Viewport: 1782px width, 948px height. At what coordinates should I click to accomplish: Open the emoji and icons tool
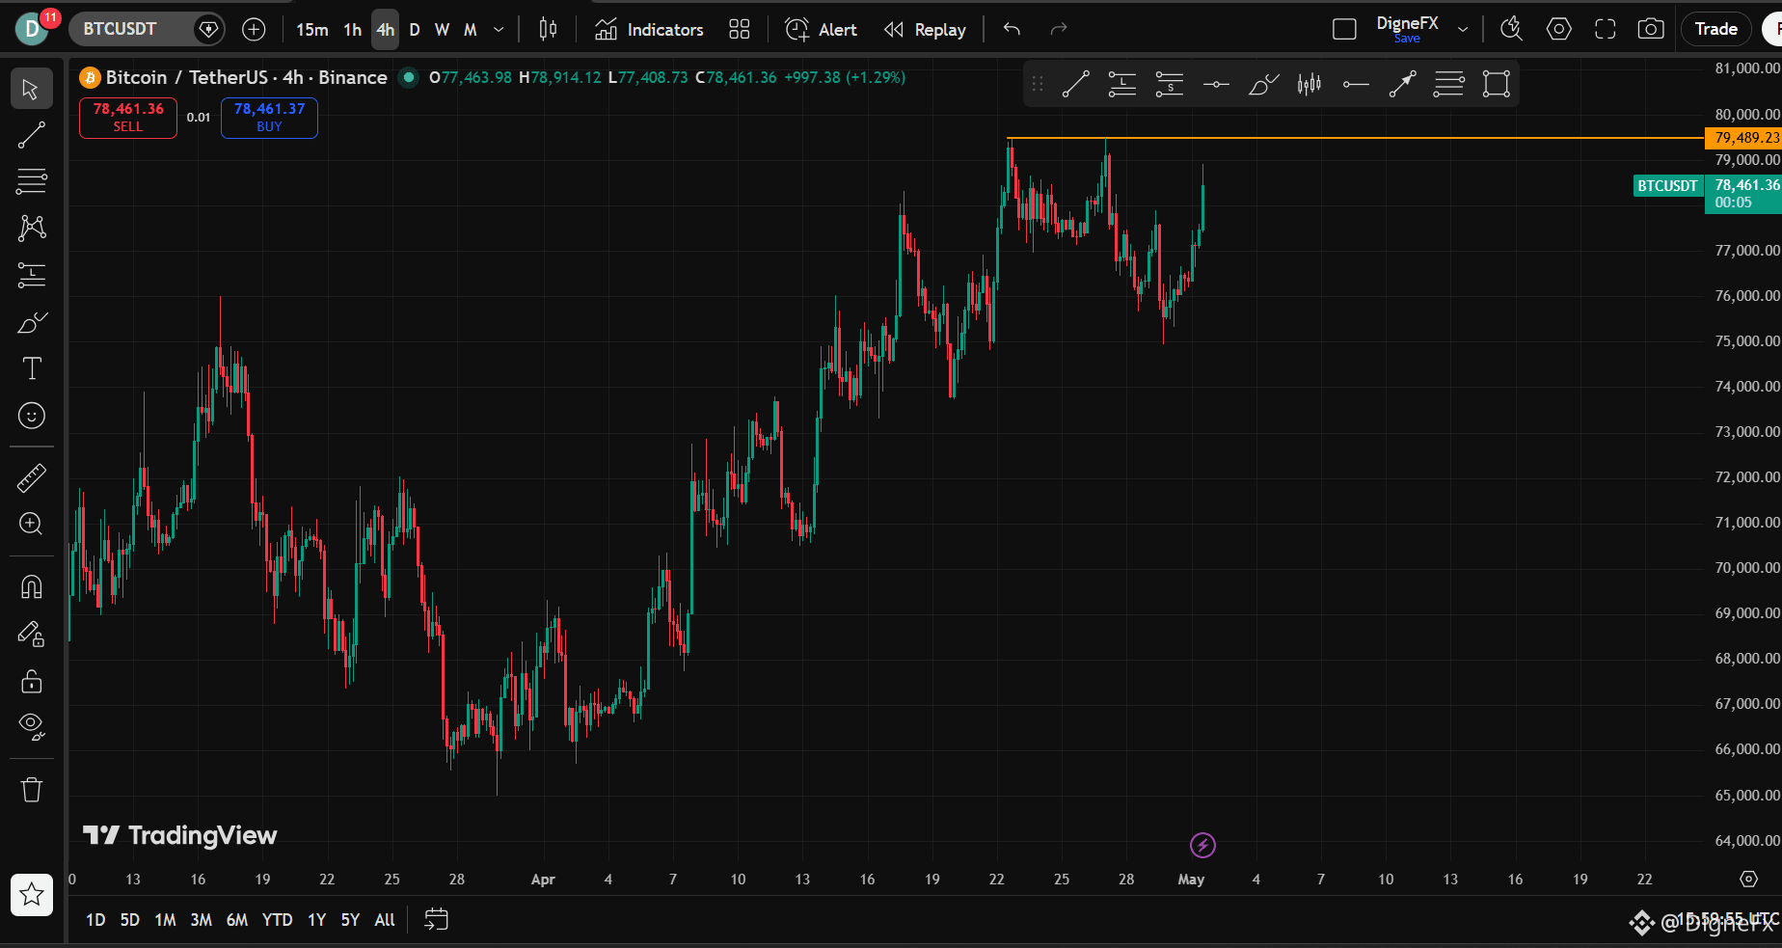coord(31,416)
